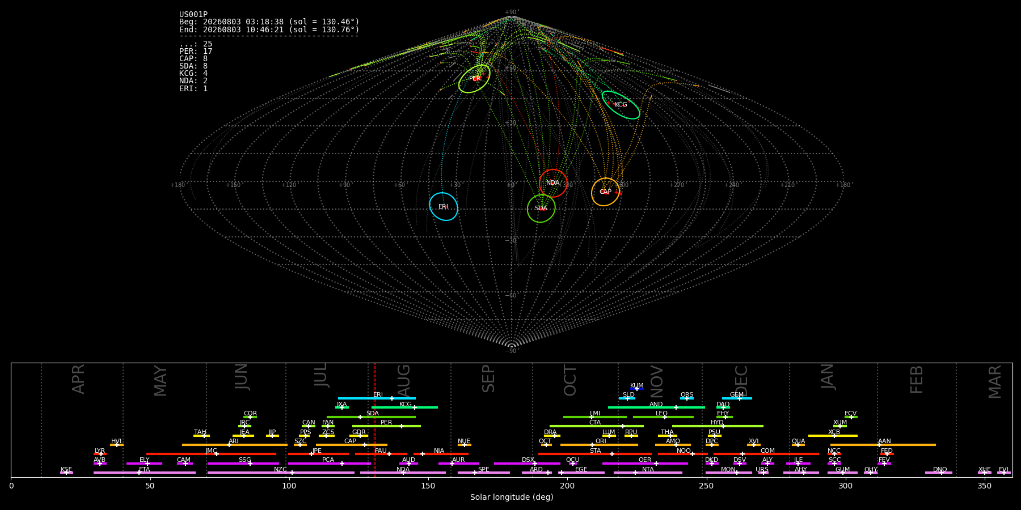Click the QUA shower marker in January
Screen dimensions: 1021x510
click(798, 445)
